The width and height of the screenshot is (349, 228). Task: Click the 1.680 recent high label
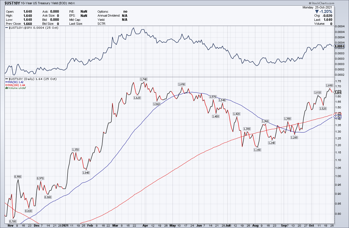[329, 85]
